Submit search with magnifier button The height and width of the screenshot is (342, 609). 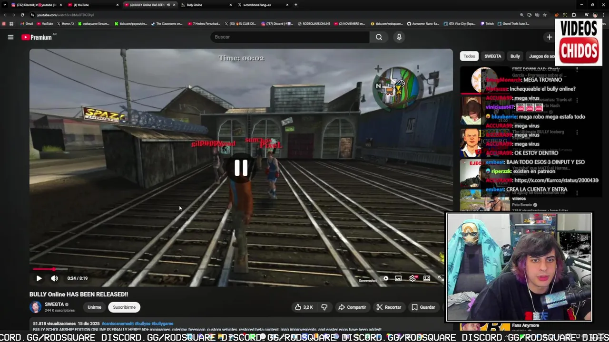pos(379,37)
